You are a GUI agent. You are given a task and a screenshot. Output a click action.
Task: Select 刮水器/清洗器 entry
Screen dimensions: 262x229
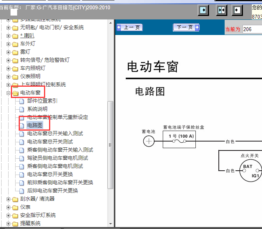pos(37,199)
